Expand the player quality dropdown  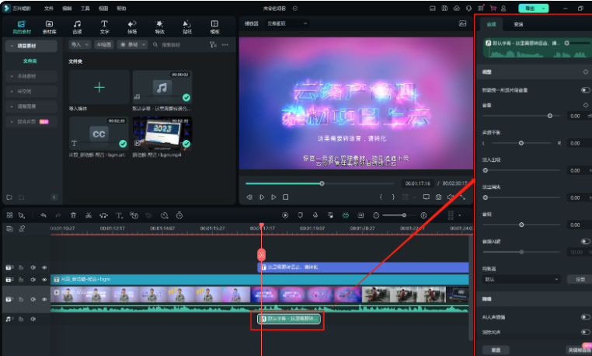click(x=286, y=23)
